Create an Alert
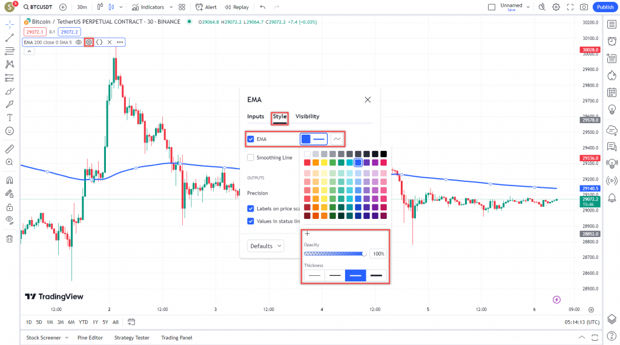The image size is (620, 345). click(206, 7)
